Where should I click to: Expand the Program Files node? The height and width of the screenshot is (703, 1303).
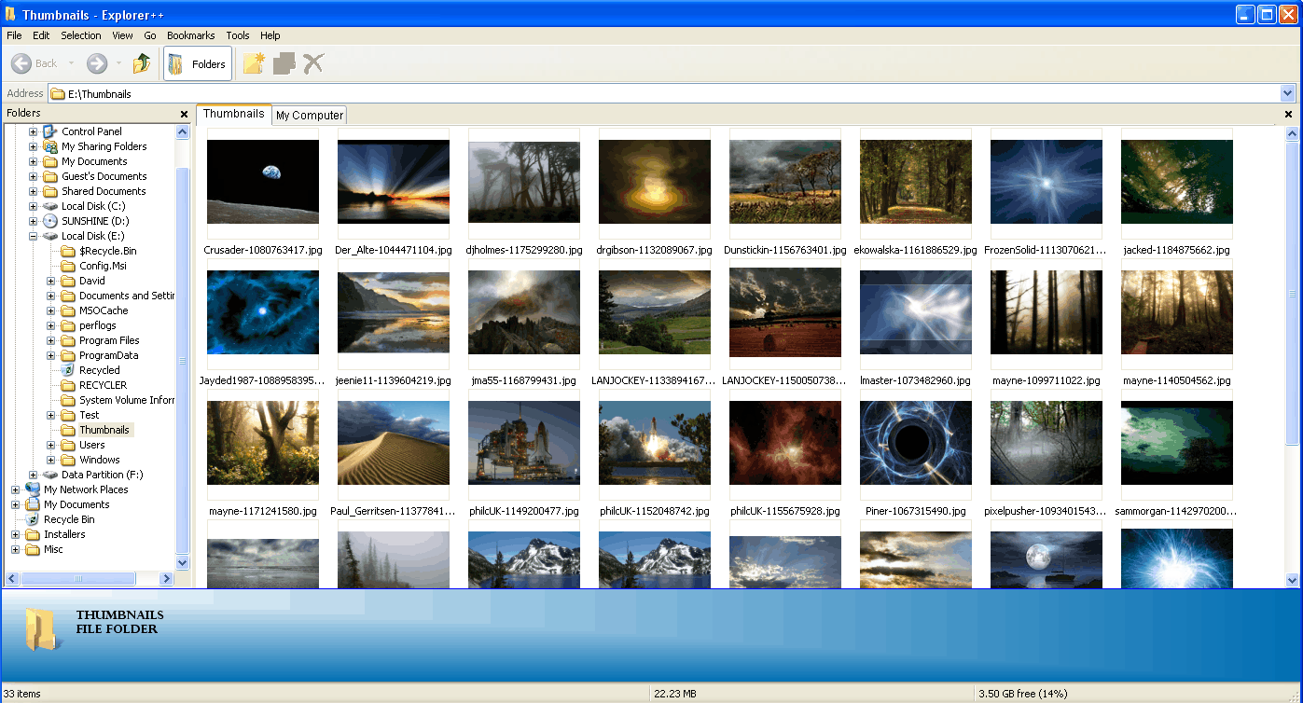coord(51,340)
